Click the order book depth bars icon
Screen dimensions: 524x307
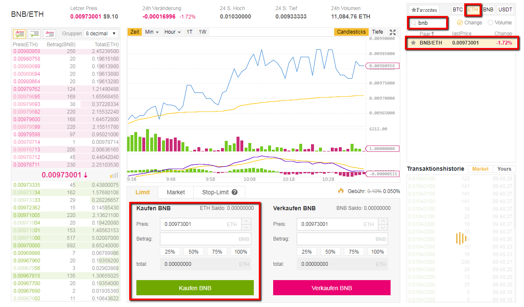[114, 175]
